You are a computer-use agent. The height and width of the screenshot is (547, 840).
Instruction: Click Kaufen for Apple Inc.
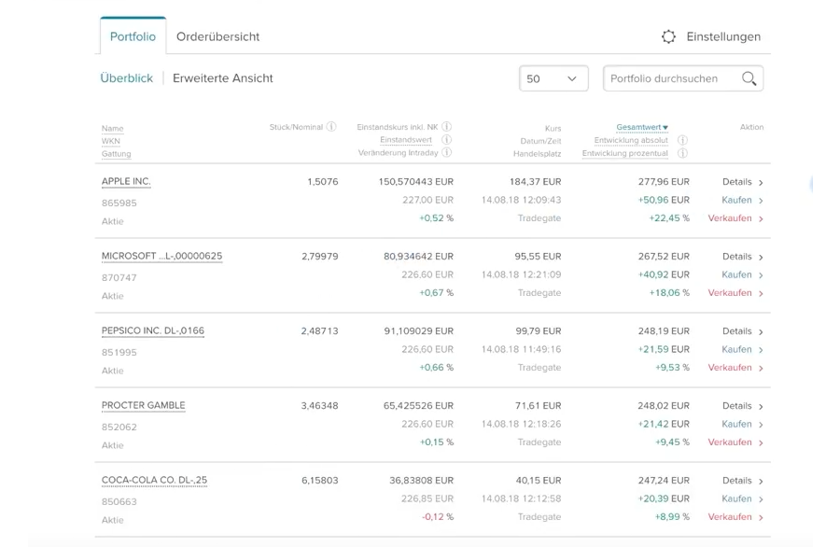[743, 201]
